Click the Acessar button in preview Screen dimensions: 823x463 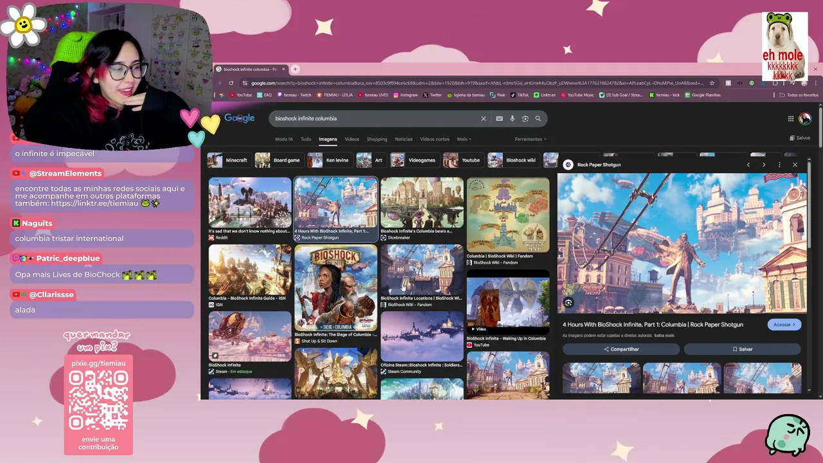(784, 325)
